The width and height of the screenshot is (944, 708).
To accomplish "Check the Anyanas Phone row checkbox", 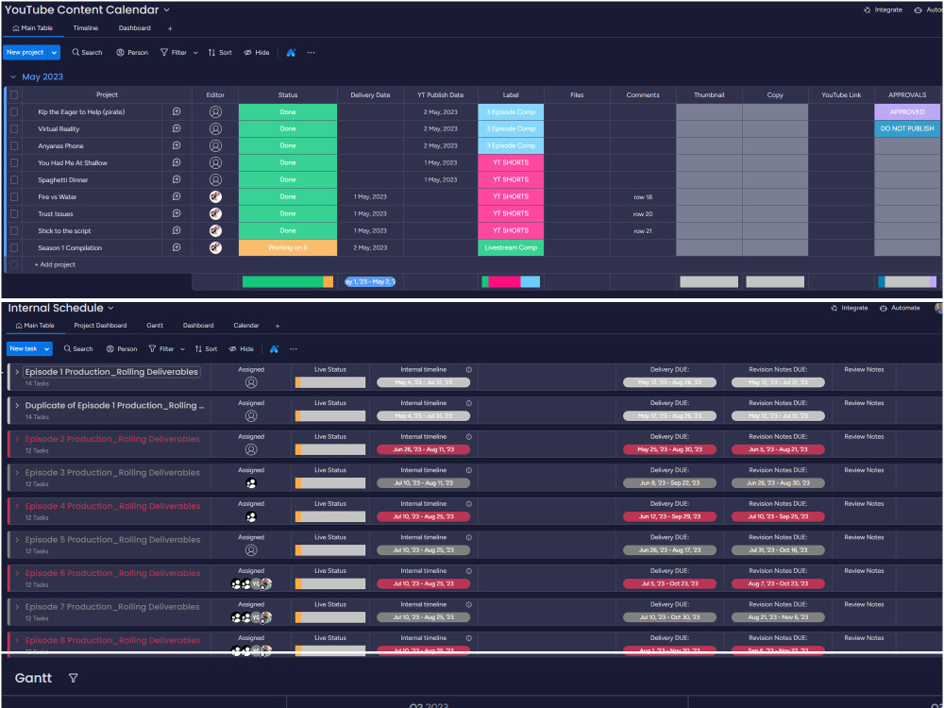I will (x=14, y=145).
